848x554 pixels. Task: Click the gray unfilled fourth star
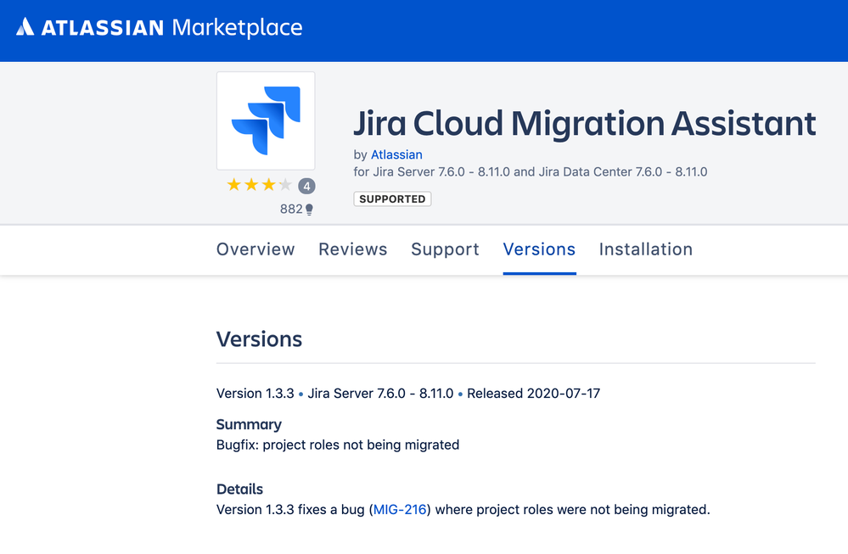[285, 185]
